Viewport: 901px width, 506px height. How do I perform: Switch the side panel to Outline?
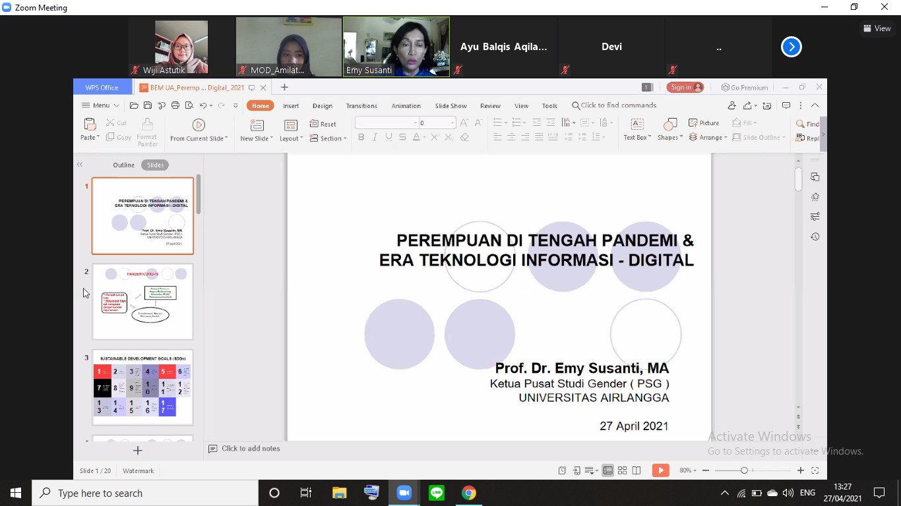(123, 165)
